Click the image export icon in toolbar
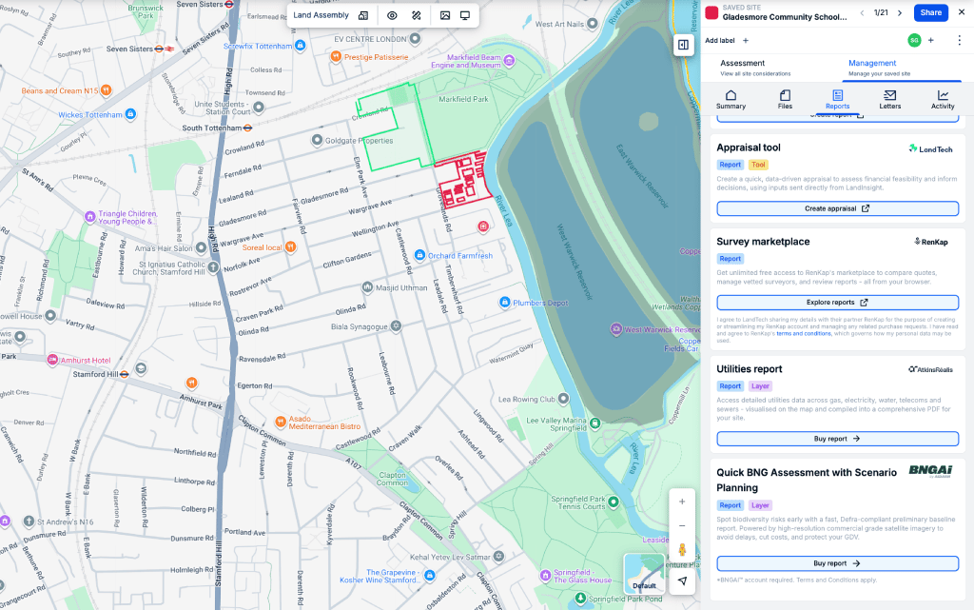974x610 pixels. 444,15
